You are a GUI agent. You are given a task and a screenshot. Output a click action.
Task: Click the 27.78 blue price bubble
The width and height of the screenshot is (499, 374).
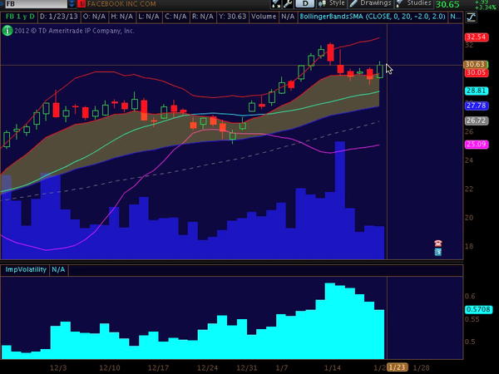coord(476,106)
